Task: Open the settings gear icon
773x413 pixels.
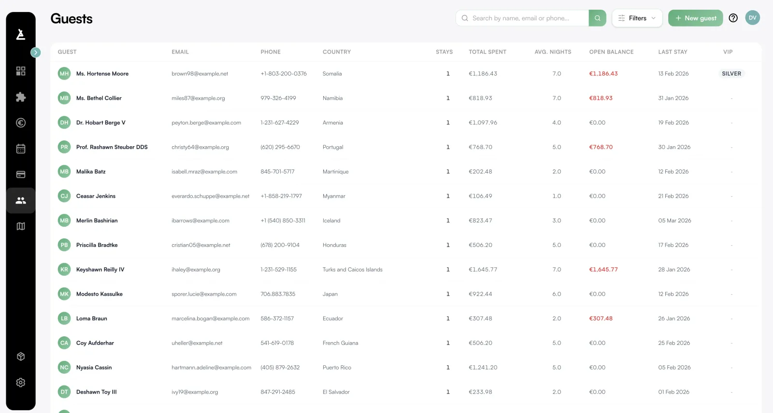Action: pos(21,383)
